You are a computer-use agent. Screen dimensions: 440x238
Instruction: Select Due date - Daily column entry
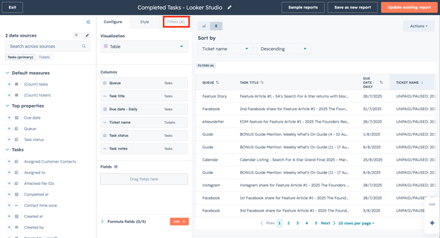click(x=144, y=109)
